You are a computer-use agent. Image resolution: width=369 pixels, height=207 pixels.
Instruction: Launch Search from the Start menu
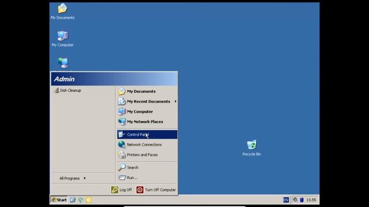click(147, 167)
